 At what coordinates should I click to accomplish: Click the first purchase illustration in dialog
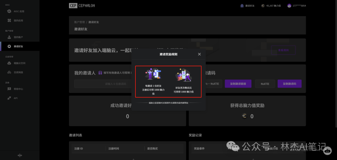pos(183,75)
